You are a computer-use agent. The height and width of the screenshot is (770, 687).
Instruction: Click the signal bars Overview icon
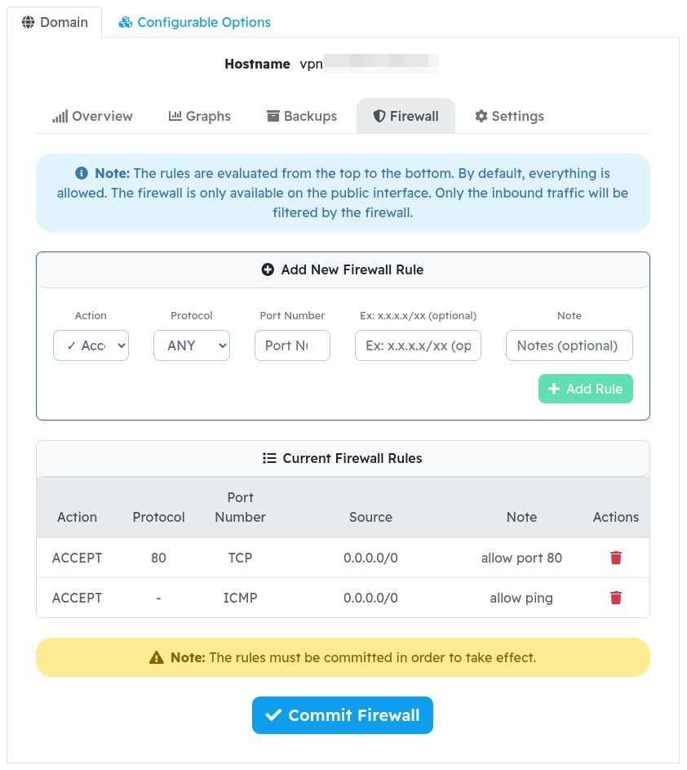point(60,117)
